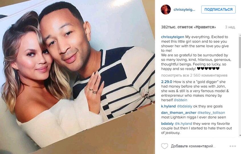241x154 pixels.
Task: Open the k.hyland commenter profile
Action: [168, 106]
